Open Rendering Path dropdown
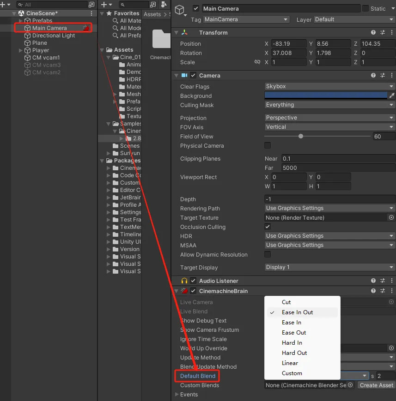The width and height of the screenshot is (396, 401). [329, 208]
